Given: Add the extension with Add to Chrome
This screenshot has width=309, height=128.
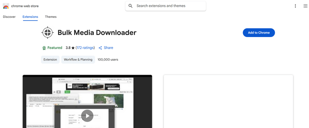Looking at the screenshot, I should [x=259, y=33].
